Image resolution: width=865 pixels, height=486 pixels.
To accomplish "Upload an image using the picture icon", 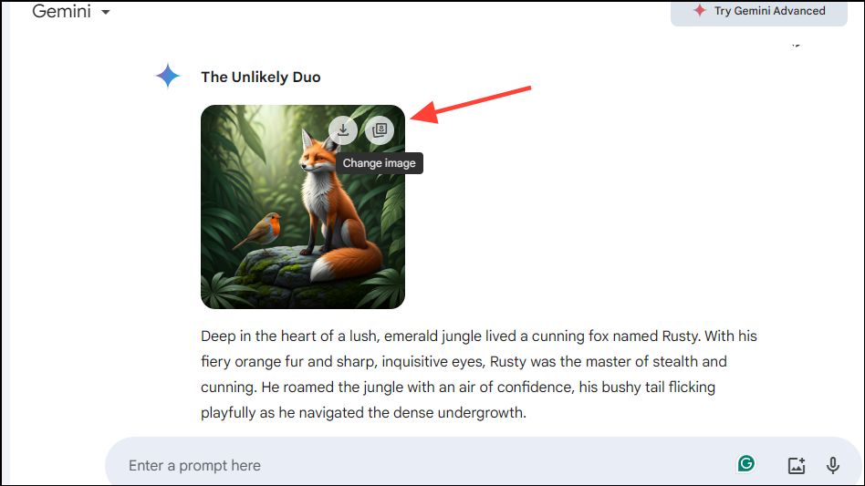I will pos(796,465).
